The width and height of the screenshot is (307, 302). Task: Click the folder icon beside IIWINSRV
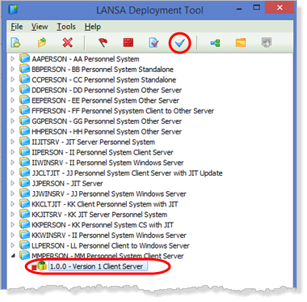coord(24,163)
